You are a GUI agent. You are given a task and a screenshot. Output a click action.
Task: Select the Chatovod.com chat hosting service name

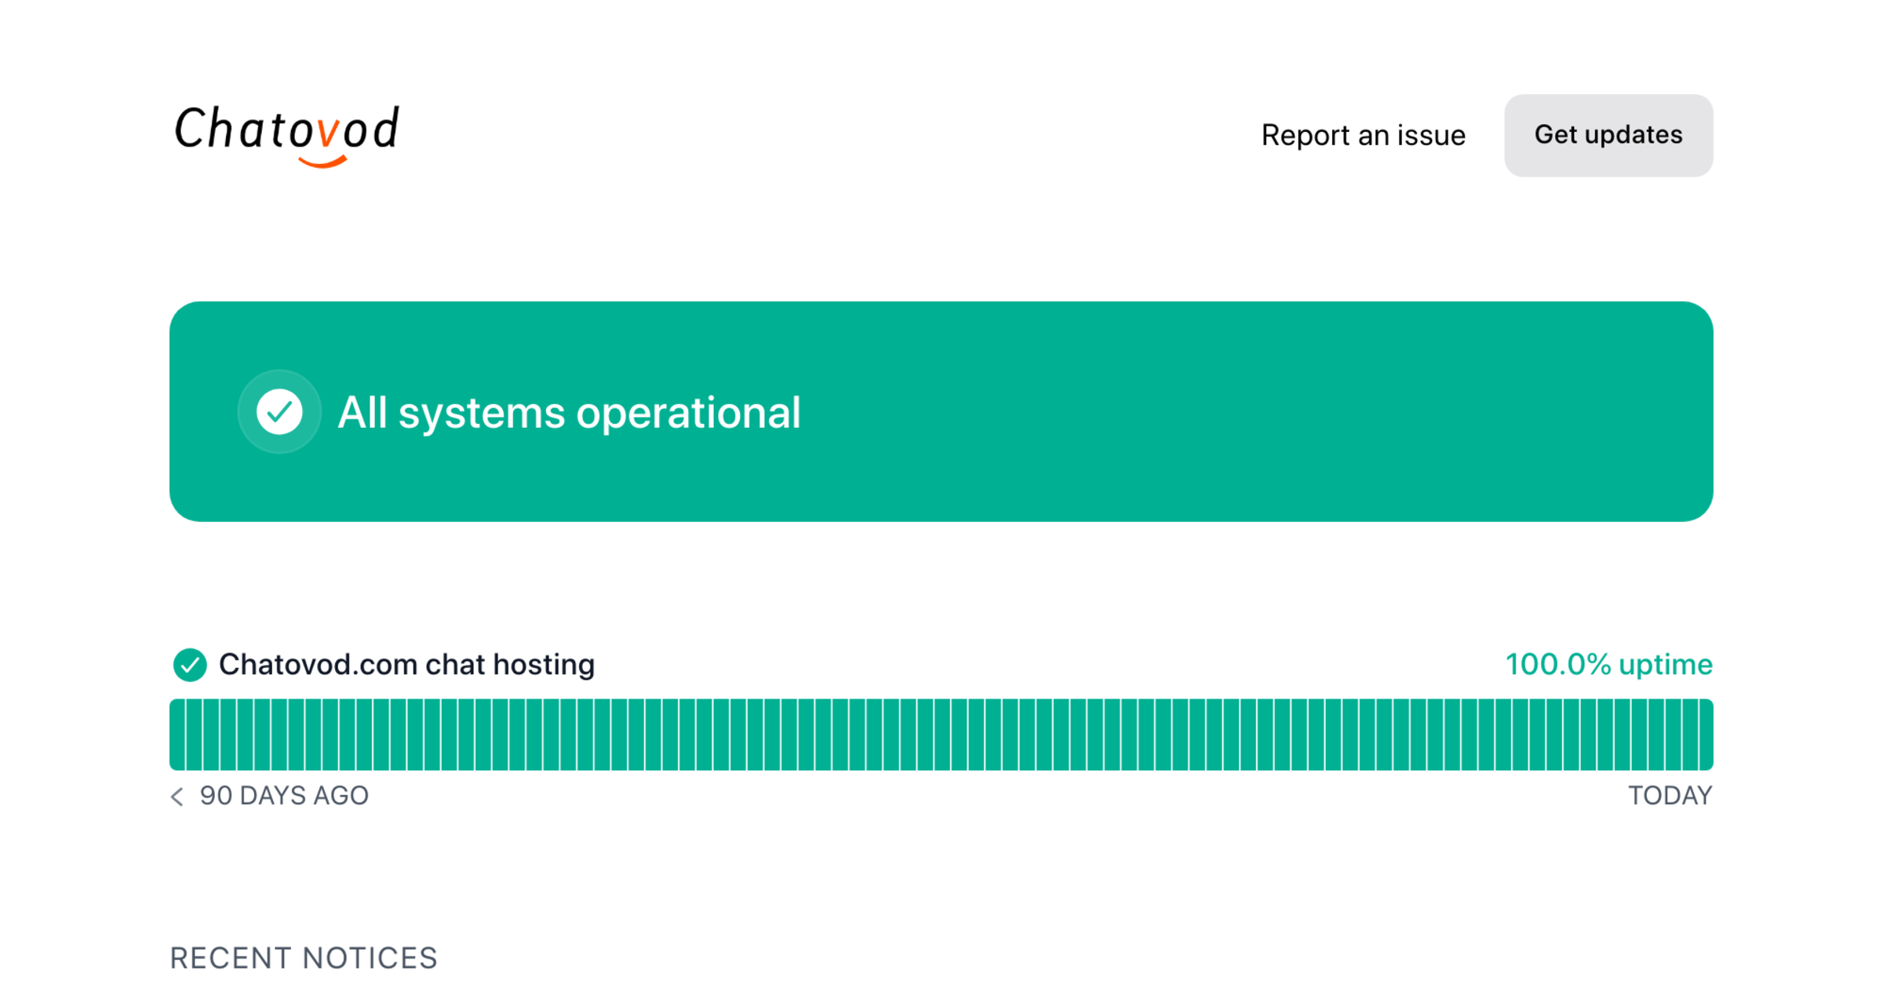click(x=406, y=665)
